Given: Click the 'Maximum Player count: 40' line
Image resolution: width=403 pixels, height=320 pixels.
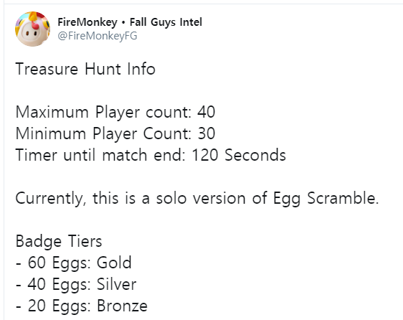Looking at the screenshot, I should [x=115, y=112].
